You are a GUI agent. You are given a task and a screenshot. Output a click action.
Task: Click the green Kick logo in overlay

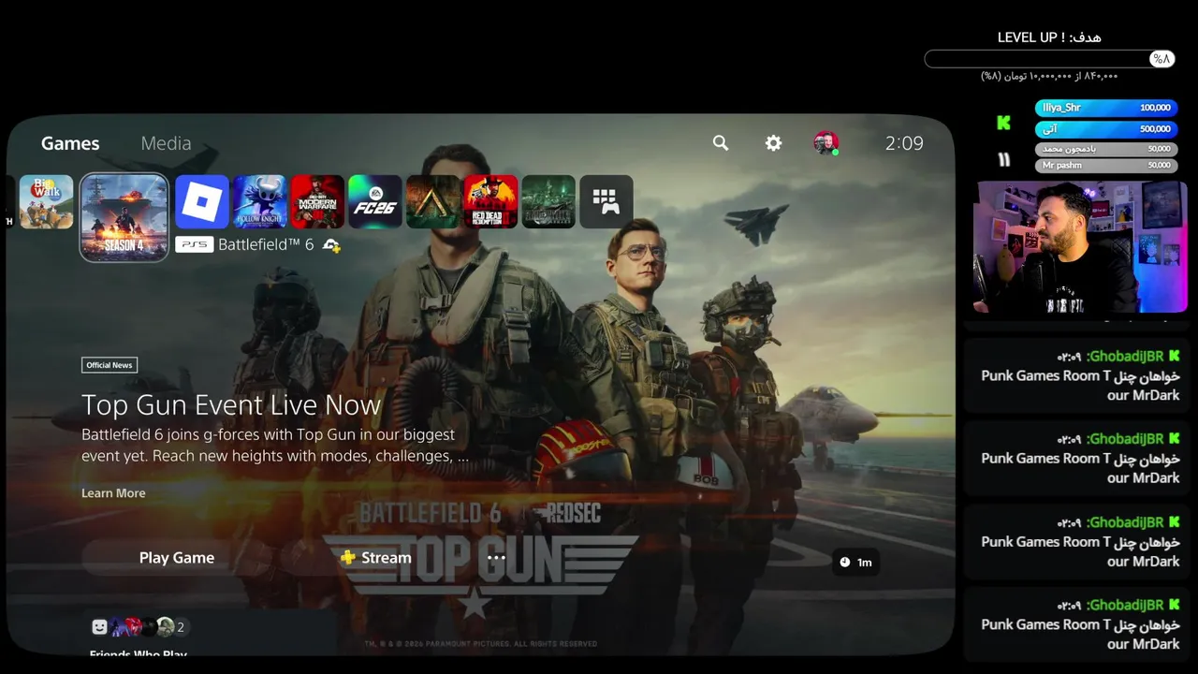pyautogui.click(x=1004, y=123)
